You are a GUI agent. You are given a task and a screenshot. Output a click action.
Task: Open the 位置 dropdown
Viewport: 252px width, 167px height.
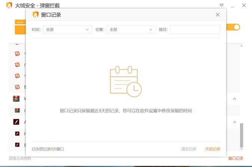[131, 30]
